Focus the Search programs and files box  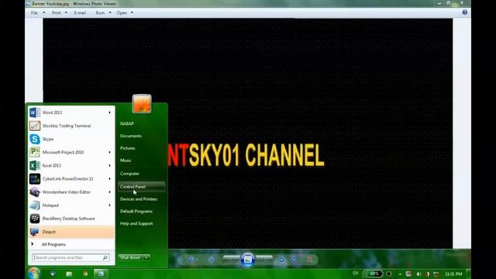tap(71, 258)
